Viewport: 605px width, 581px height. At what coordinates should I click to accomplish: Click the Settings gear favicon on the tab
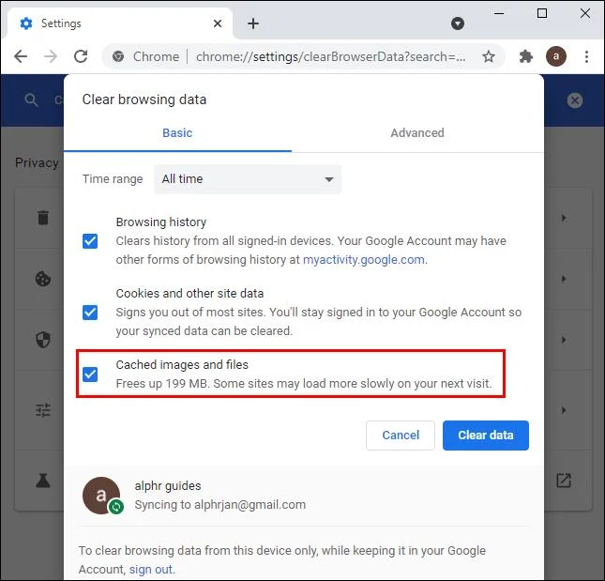click(26, 23)
